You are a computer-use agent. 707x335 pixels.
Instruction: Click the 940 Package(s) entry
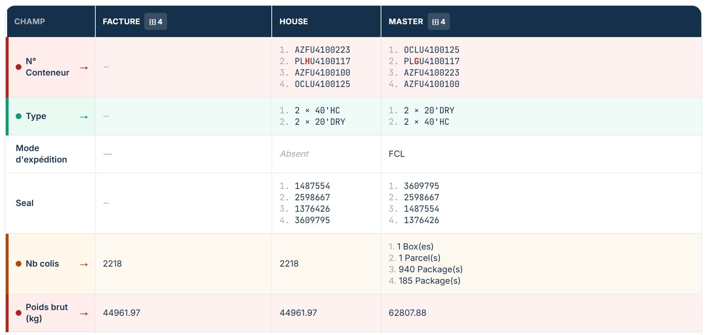(431, 269)
